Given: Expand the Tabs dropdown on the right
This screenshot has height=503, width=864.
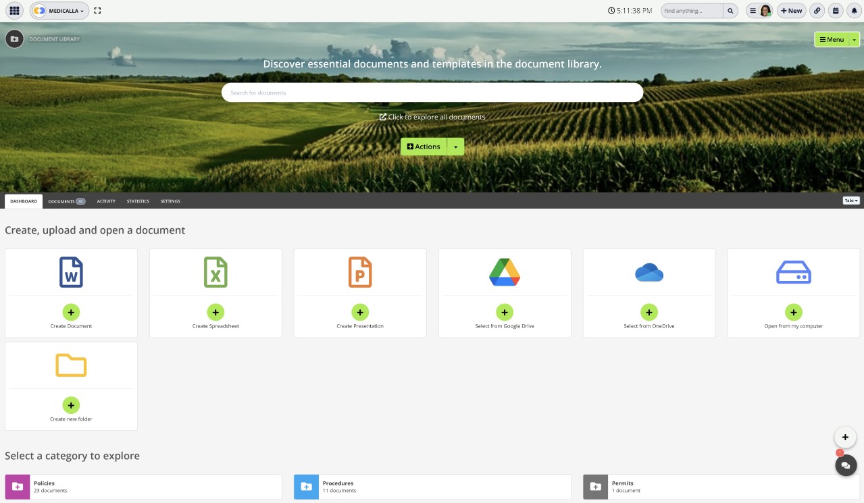Looking at the screenshot, I should (x=850, y=200).
